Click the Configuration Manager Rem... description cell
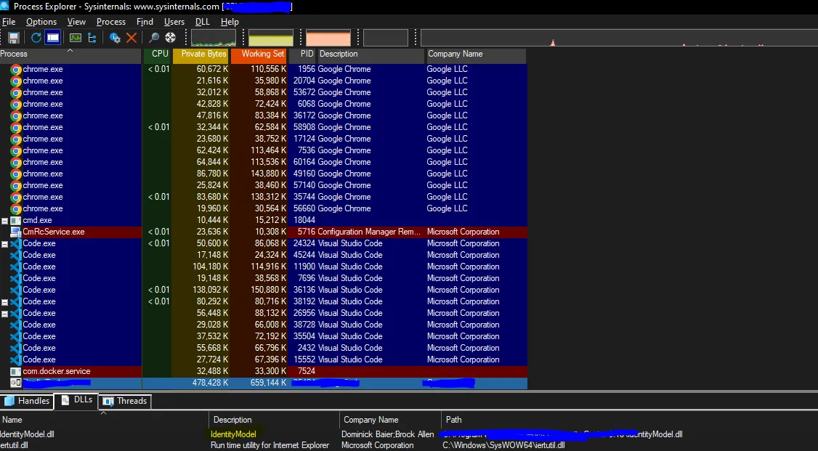 [369, 232]
